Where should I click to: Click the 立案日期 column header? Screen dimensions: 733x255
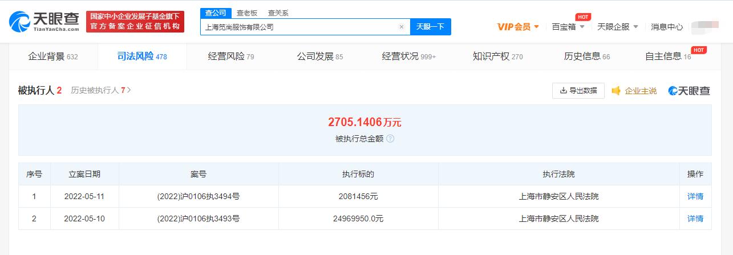(x=84, y=174)
